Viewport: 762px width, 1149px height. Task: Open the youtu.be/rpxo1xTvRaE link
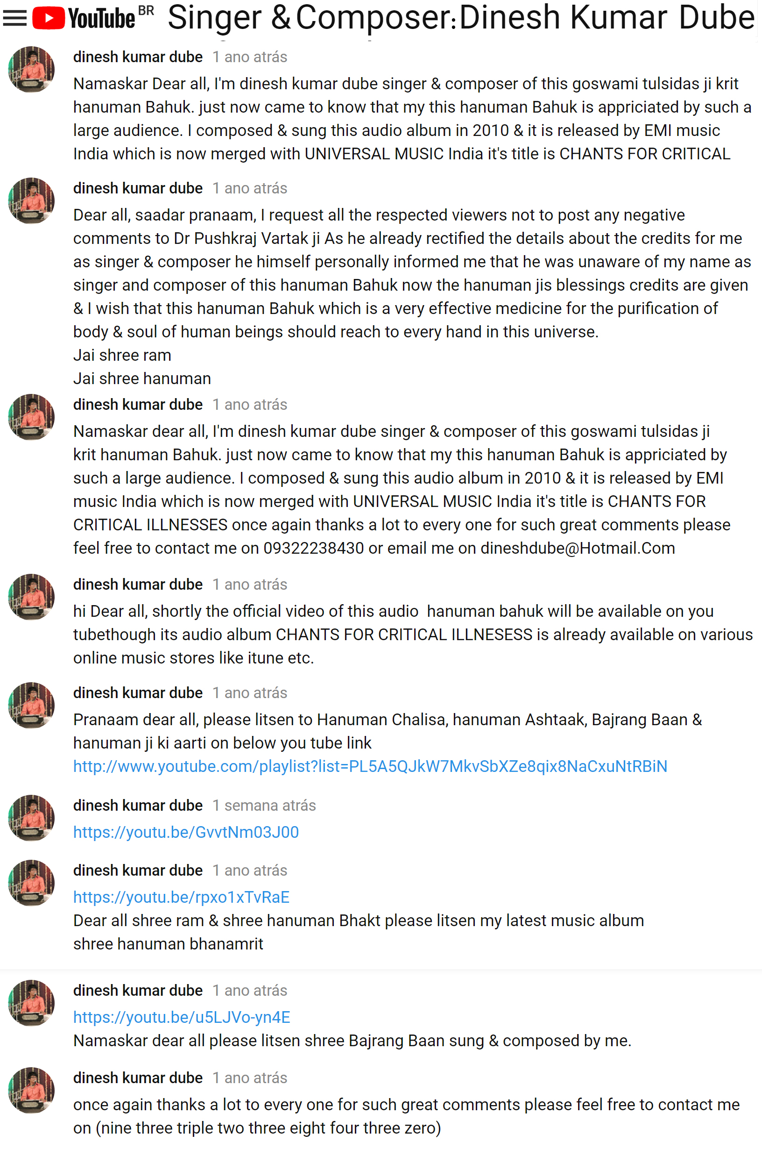[x=181, y=897]
